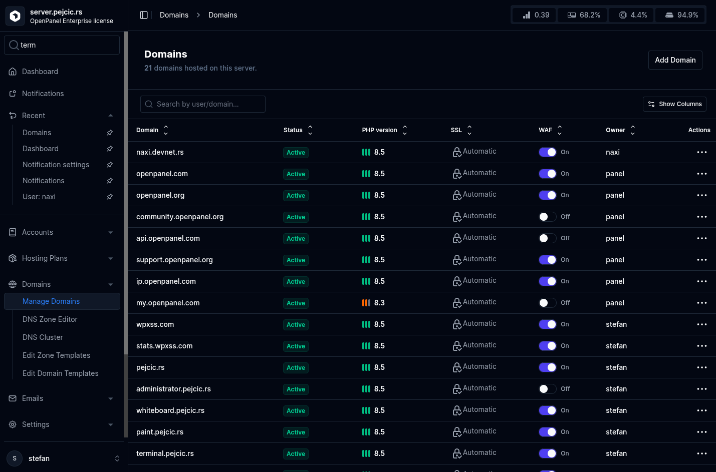The image size is (716, 472).
Task: Sort by the WAF column header
Action: click(x=551, y=130)
